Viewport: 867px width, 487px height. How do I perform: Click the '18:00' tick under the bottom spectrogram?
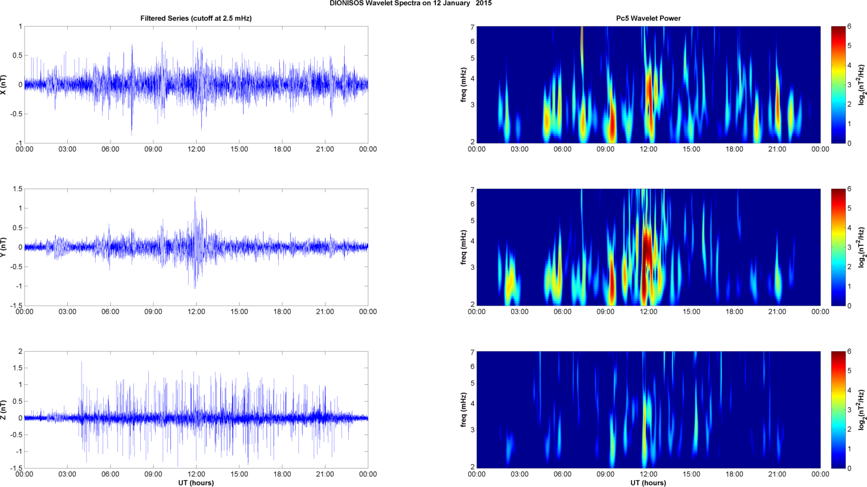[x=734, y=474]
